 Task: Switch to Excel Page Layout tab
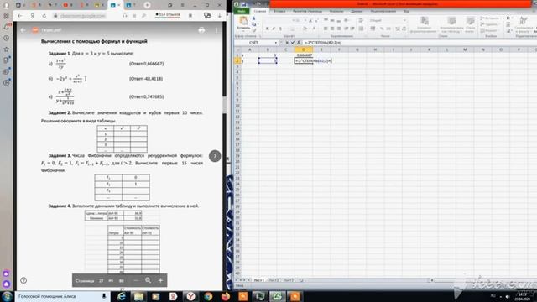[x=307, y=11]
